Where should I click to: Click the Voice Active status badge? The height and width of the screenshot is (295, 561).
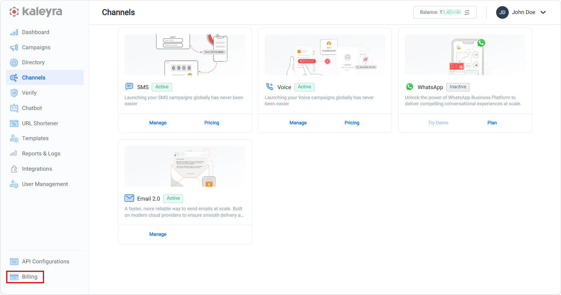(x=304, y=87)
